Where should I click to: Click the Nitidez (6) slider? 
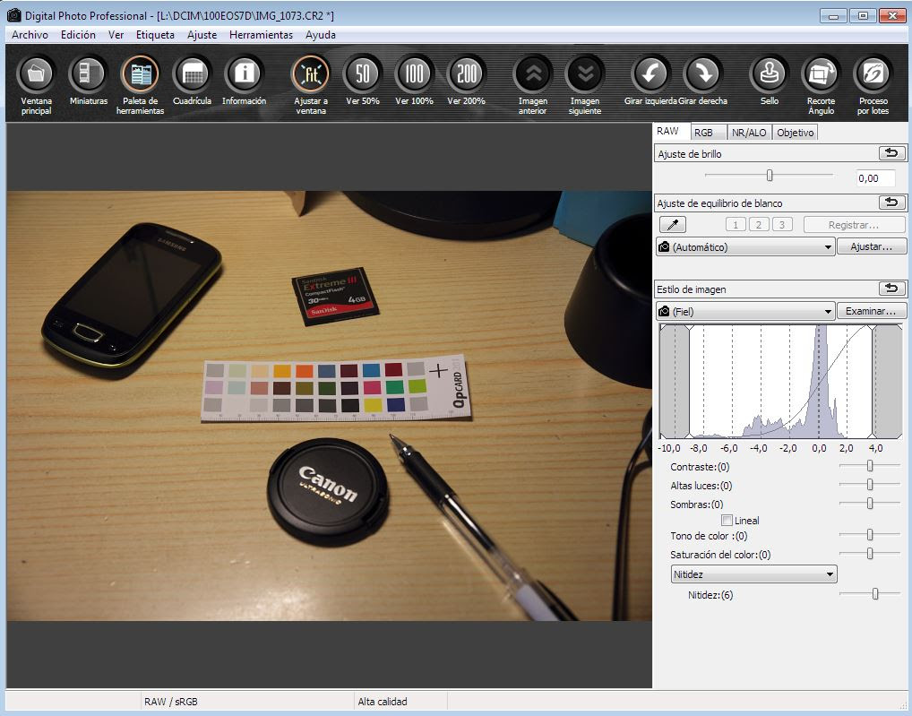click(x=870, y=594)
